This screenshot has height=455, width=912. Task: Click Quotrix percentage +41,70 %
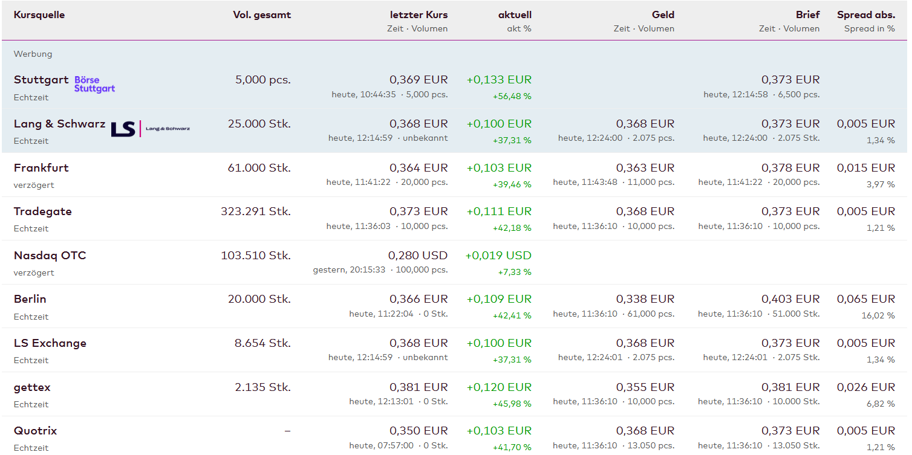512,447
